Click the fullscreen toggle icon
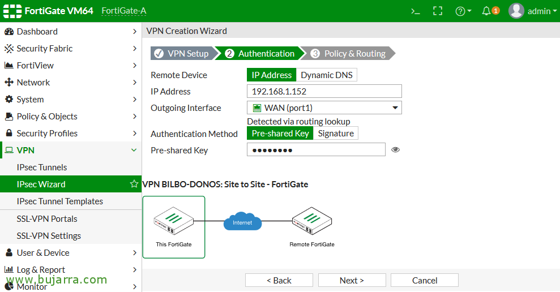 pyautogui.click(x=437, y=11)
